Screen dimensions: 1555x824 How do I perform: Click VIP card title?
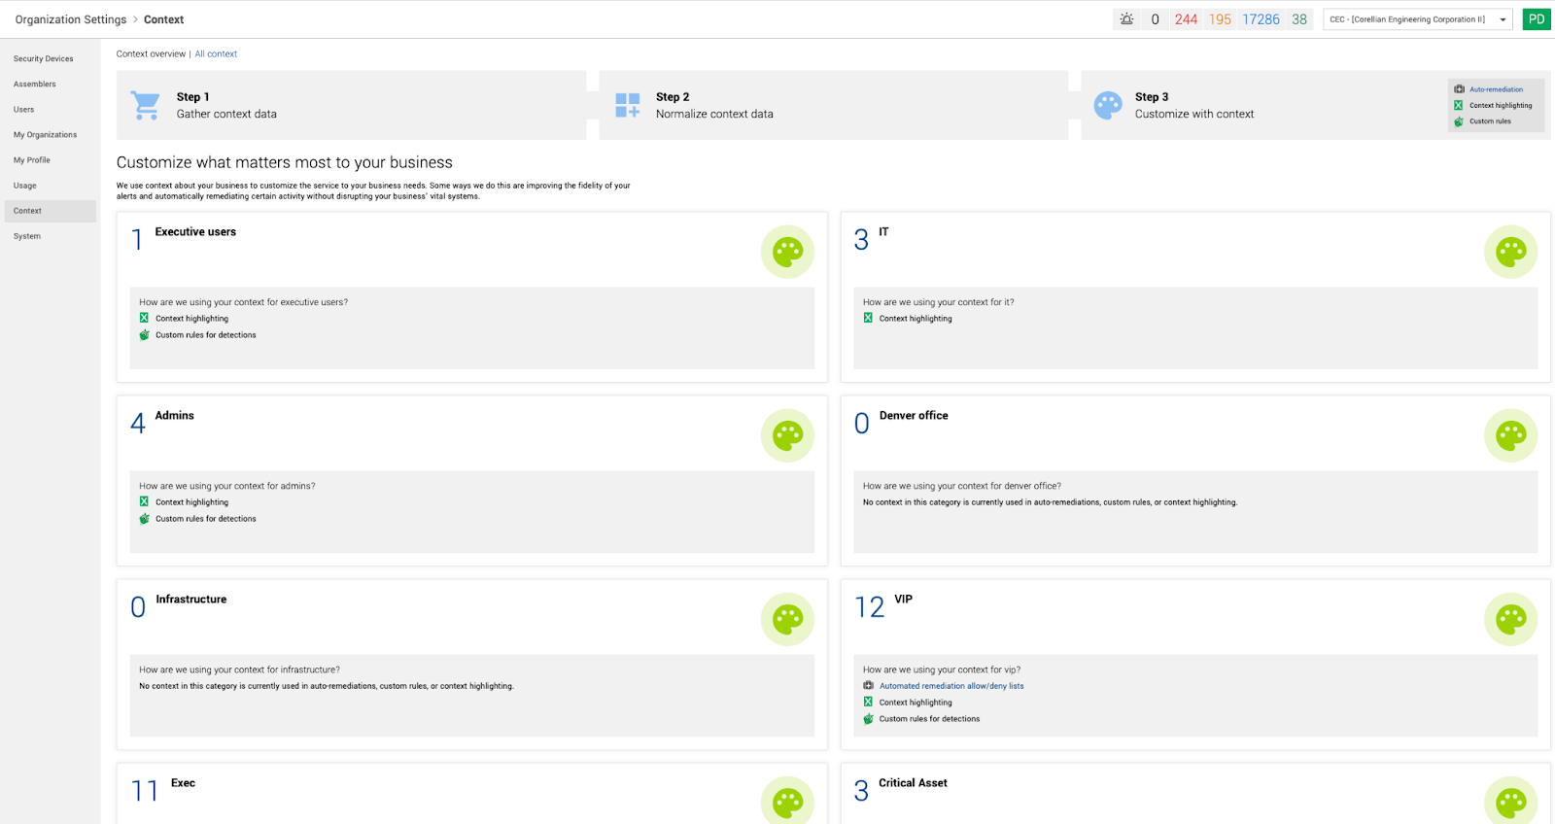[x=903, y=599]
